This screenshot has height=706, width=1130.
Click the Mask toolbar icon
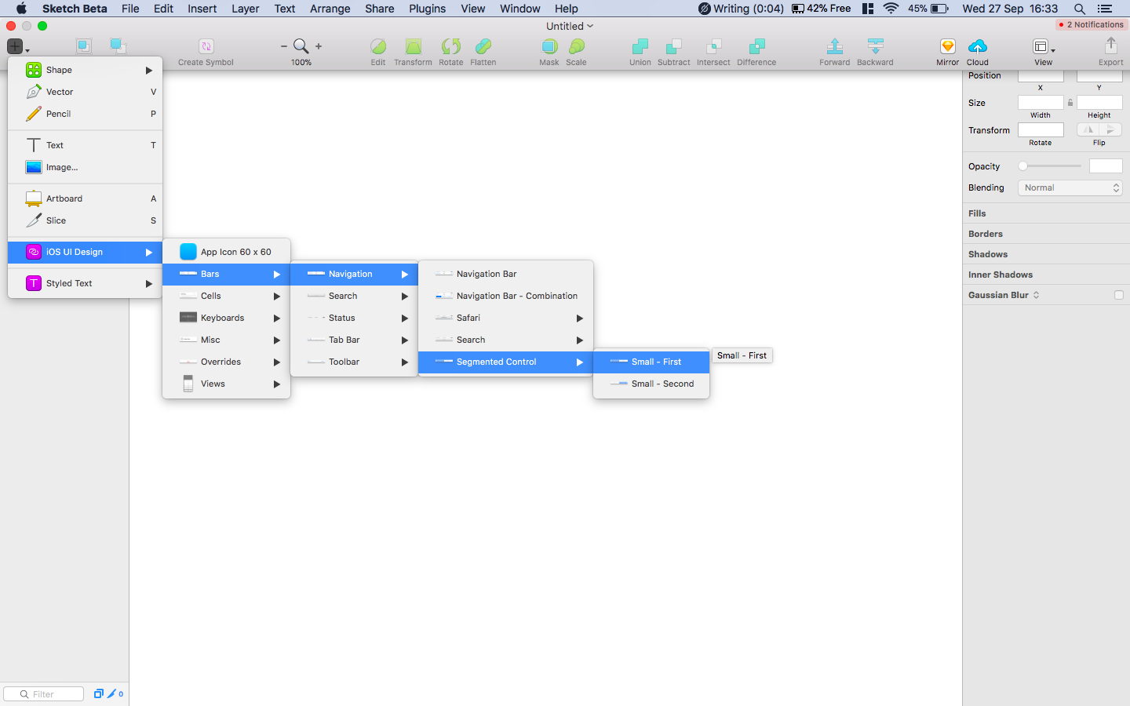549,46
